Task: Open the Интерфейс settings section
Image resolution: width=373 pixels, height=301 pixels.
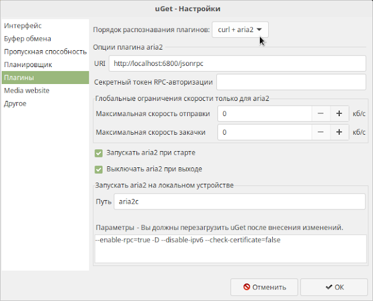Action: pos(45,26)
